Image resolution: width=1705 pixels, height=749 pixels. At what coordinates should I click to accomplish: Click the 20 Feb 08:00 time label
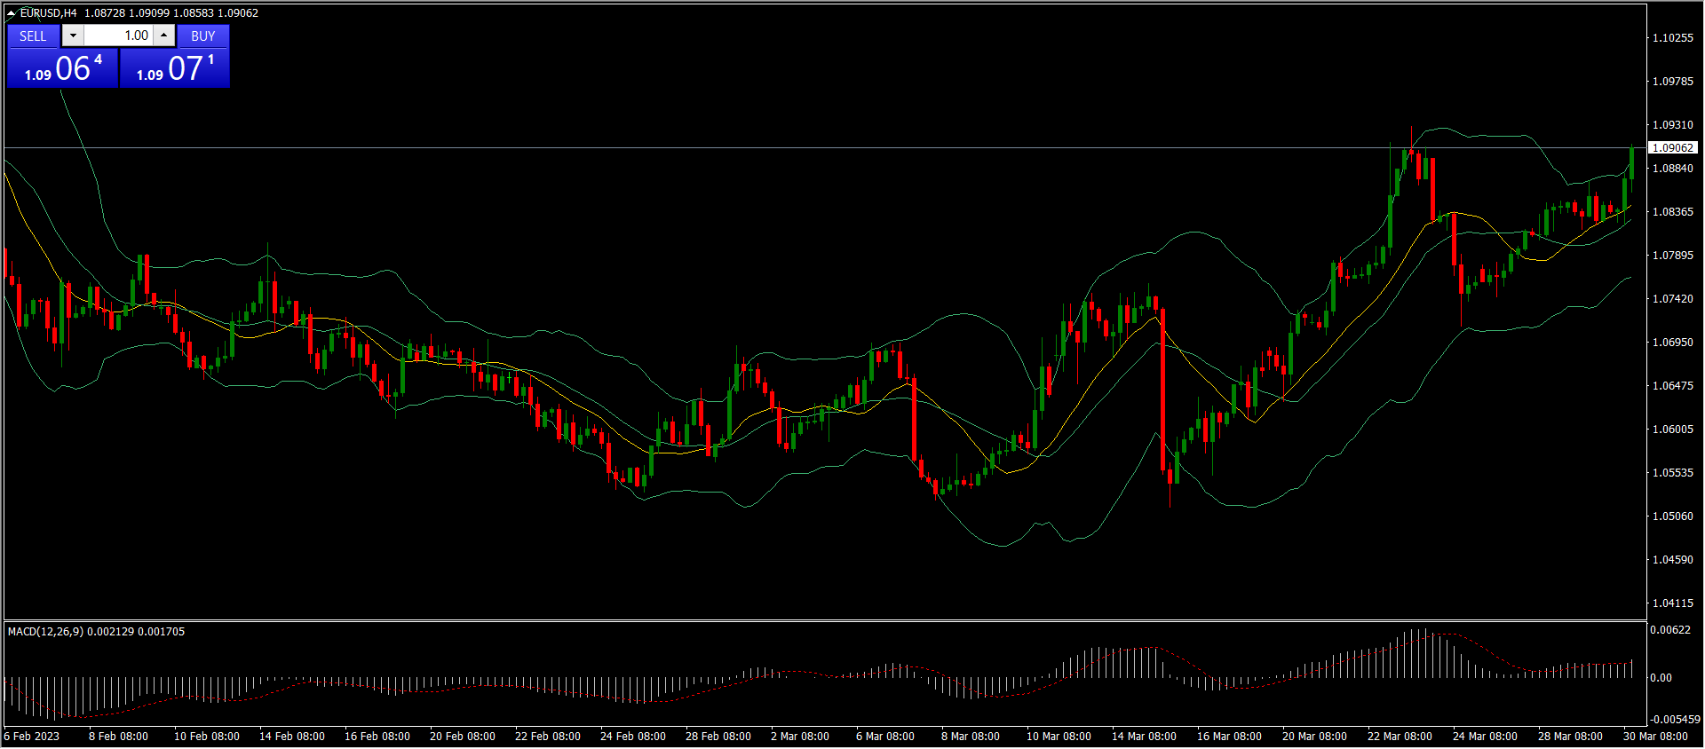(x=463, y=737)
